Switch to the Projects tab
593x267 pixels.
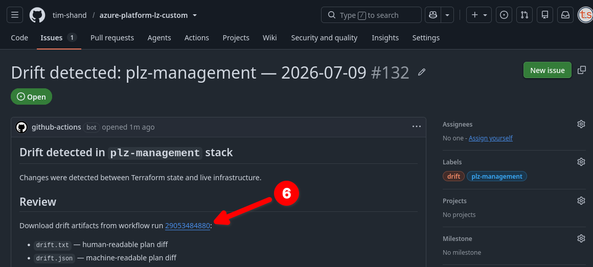[236, 38]
